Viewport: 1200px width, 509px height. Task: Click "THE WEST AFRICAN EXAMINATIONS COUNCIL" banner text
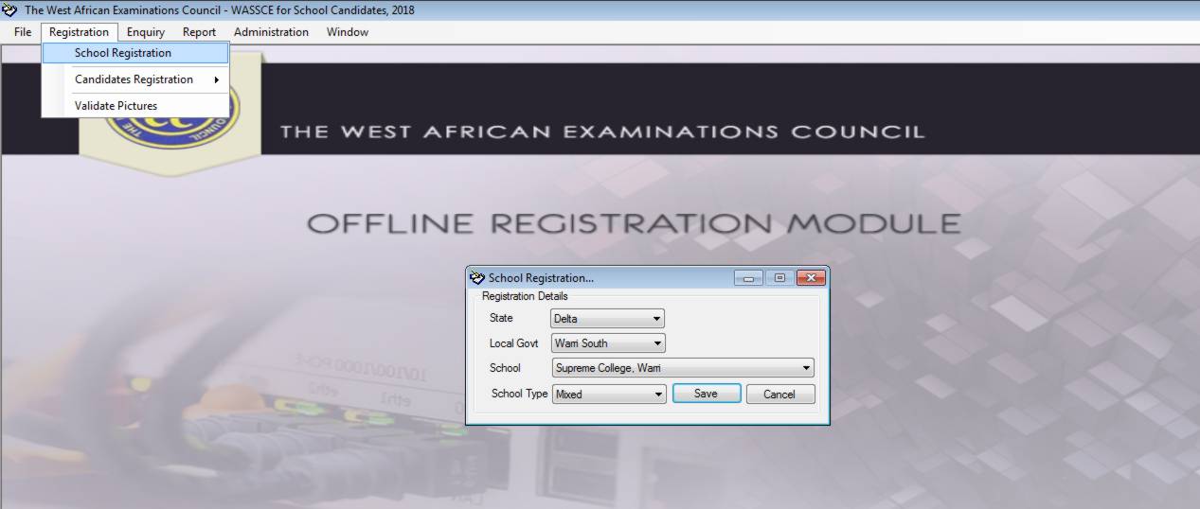[601, 132]
